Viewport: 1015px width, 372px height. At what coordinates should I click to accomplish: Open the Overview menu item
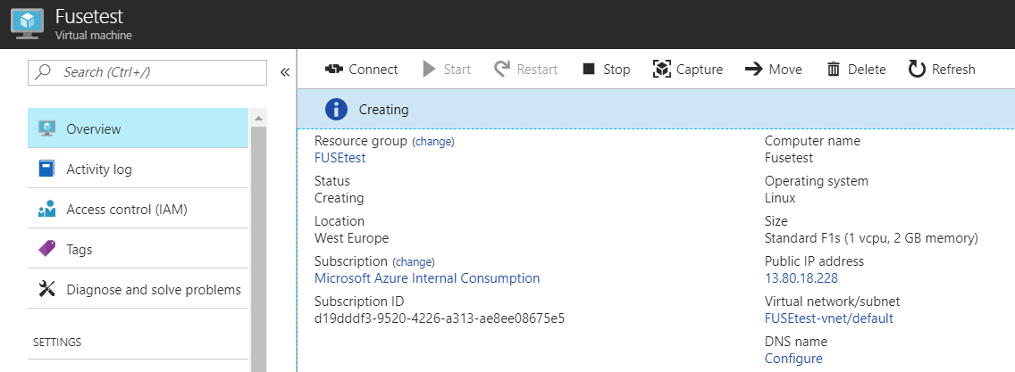tap(138, 128)
